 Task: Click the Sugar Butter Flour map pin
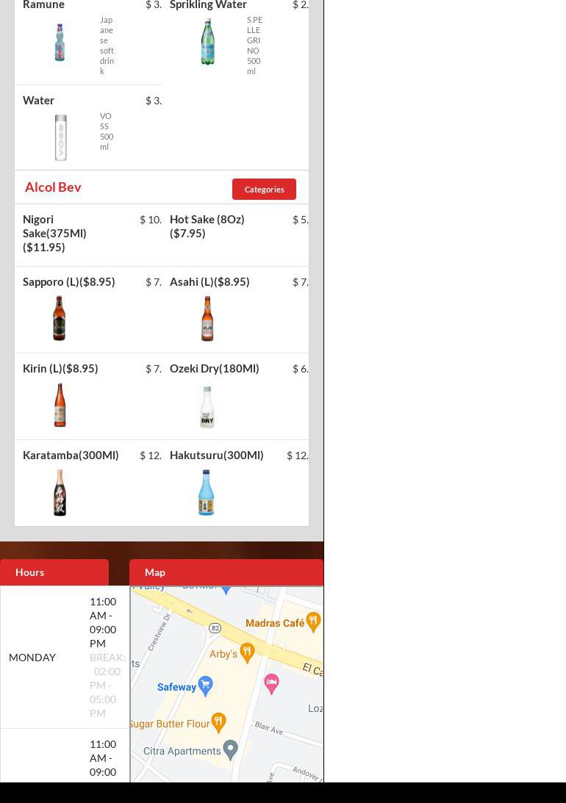click(218, 721)
